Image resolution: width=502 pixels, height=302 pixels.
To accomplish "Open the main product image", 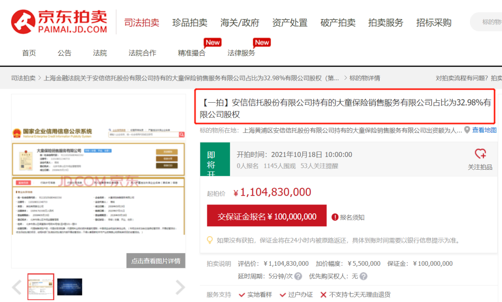I will tap(98, 181).
